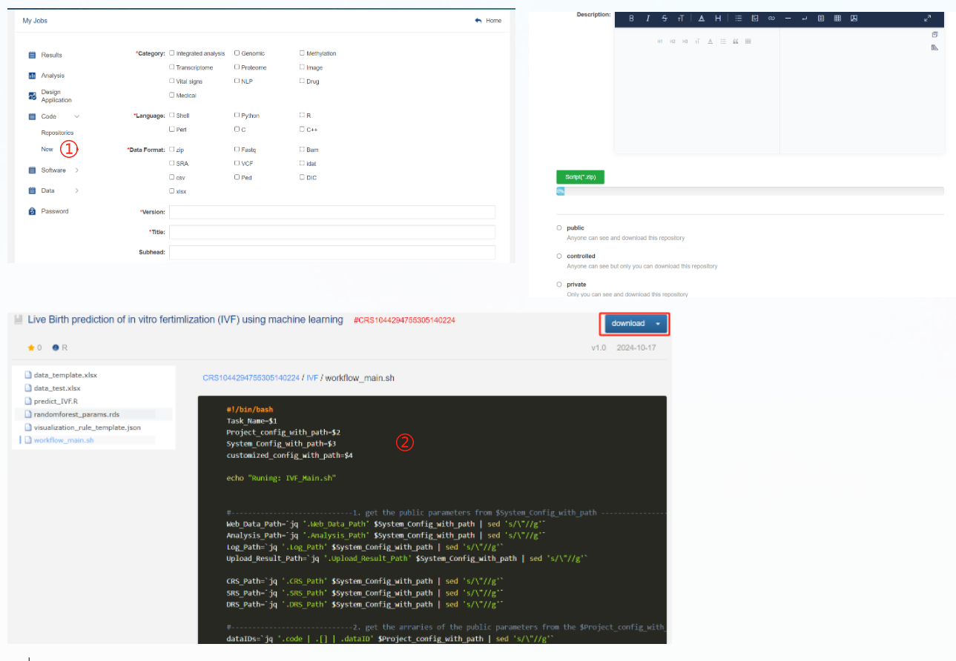The height and width of the screenshot is (661, 956).
Task: Click the Home link in My Jobs
Action: 494,21
